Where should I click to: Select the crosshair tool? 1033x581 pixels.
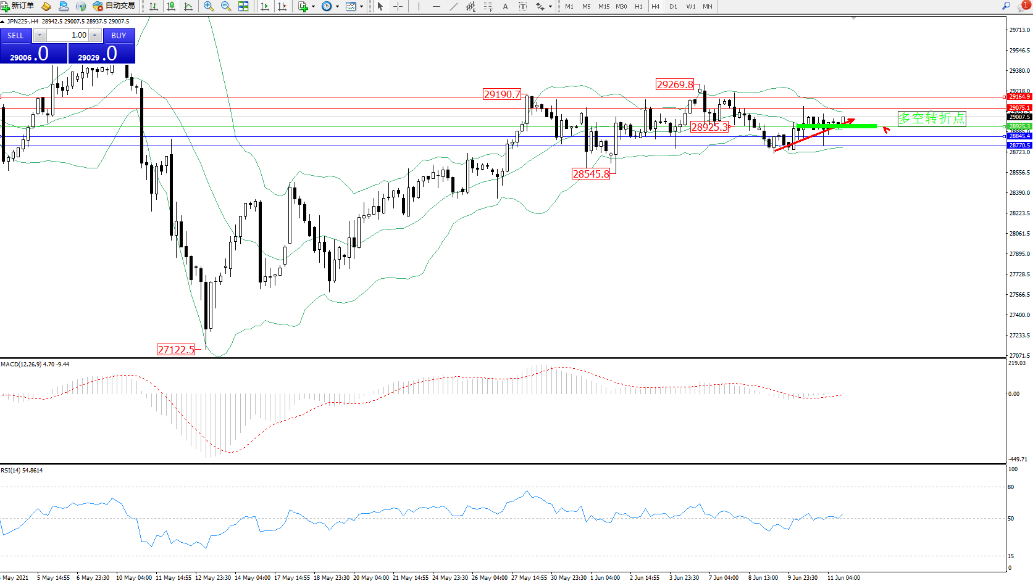pyautogui.click(x=398, y=6)
